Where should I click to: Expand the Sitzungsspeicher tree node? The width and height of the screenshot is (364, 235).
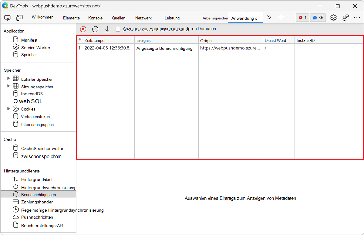(x=8, y=86)
